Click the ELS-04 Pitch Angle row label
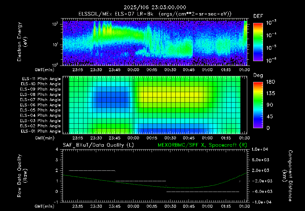Viewport: 305px width, 211px height. click(x=40, y=116)
